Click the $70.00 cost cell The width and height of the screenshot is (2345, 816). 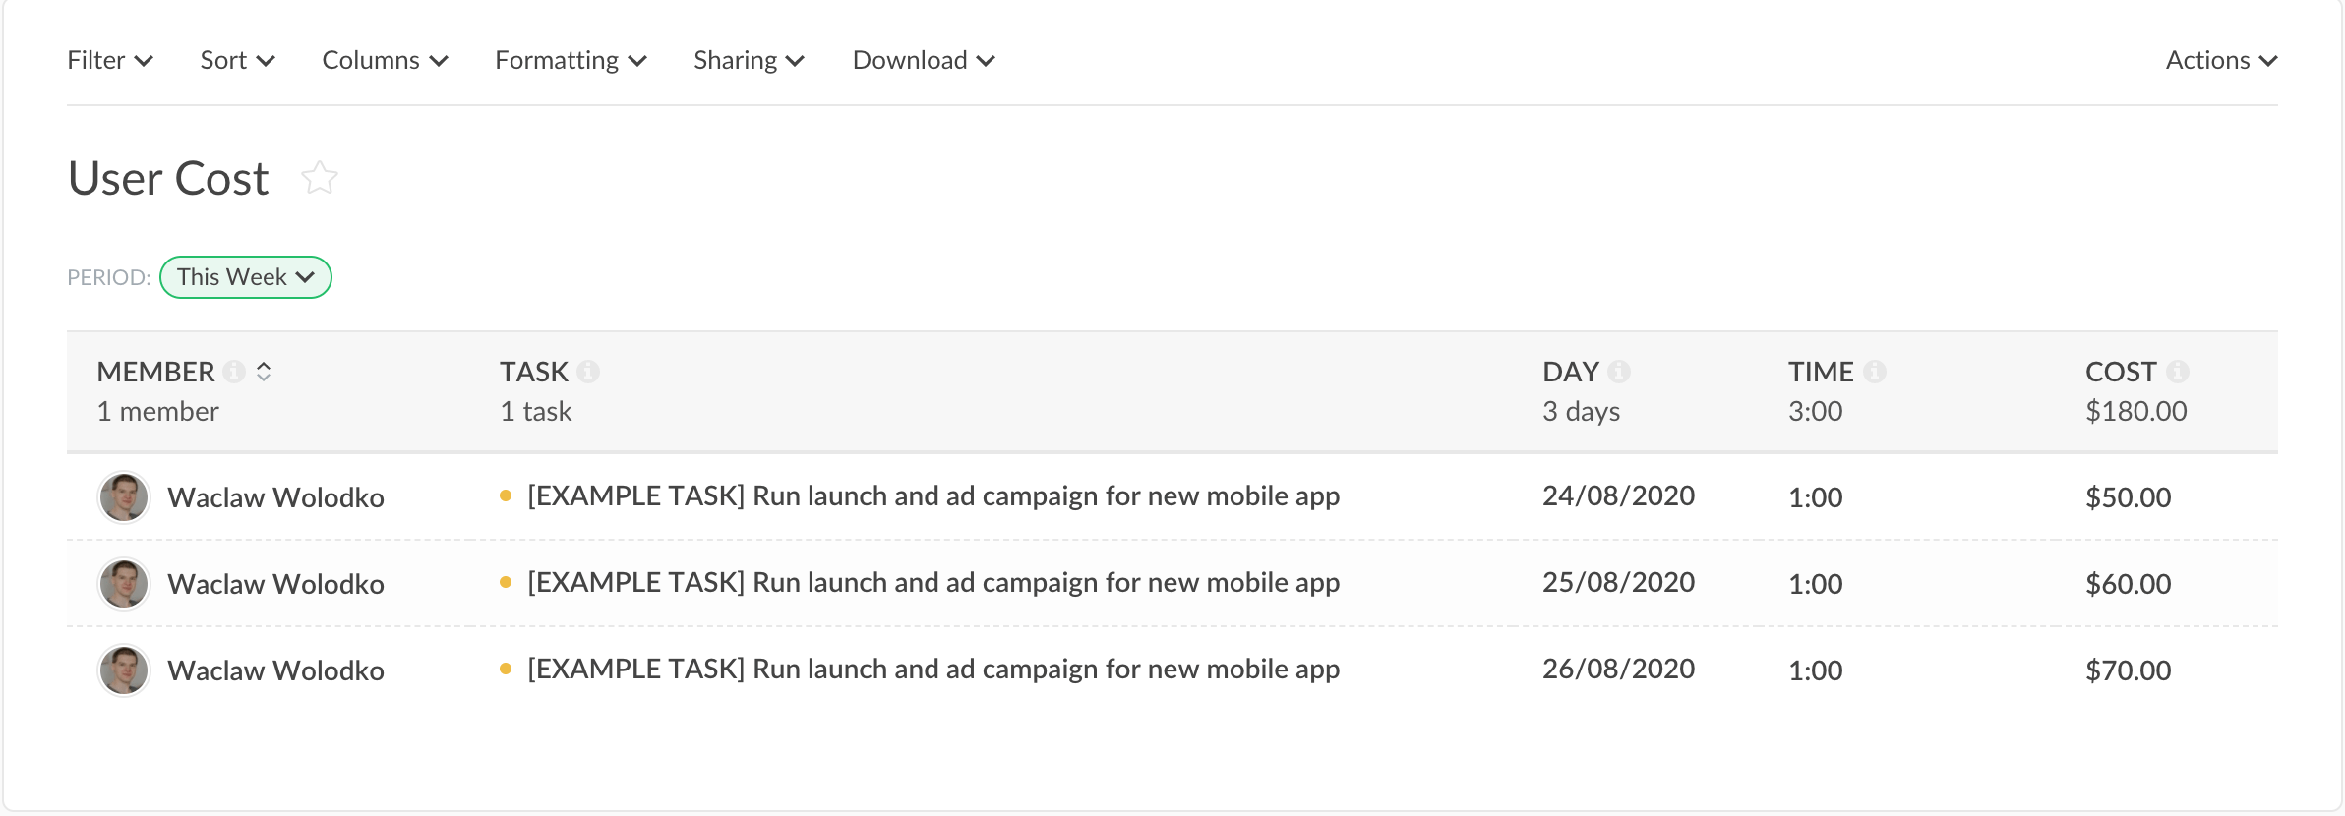pos(2128,670)
